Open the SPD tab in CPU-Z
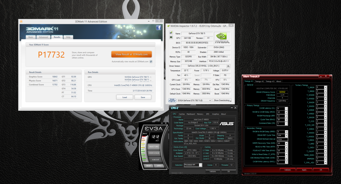The image size is (341, 184). (208, 114)
